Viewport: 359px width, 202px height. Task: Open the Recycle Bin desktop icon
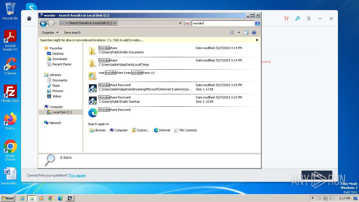tap(10, 11)
